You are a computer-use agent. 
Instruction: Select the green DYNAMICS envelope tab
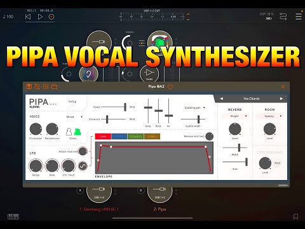[135, 136]
